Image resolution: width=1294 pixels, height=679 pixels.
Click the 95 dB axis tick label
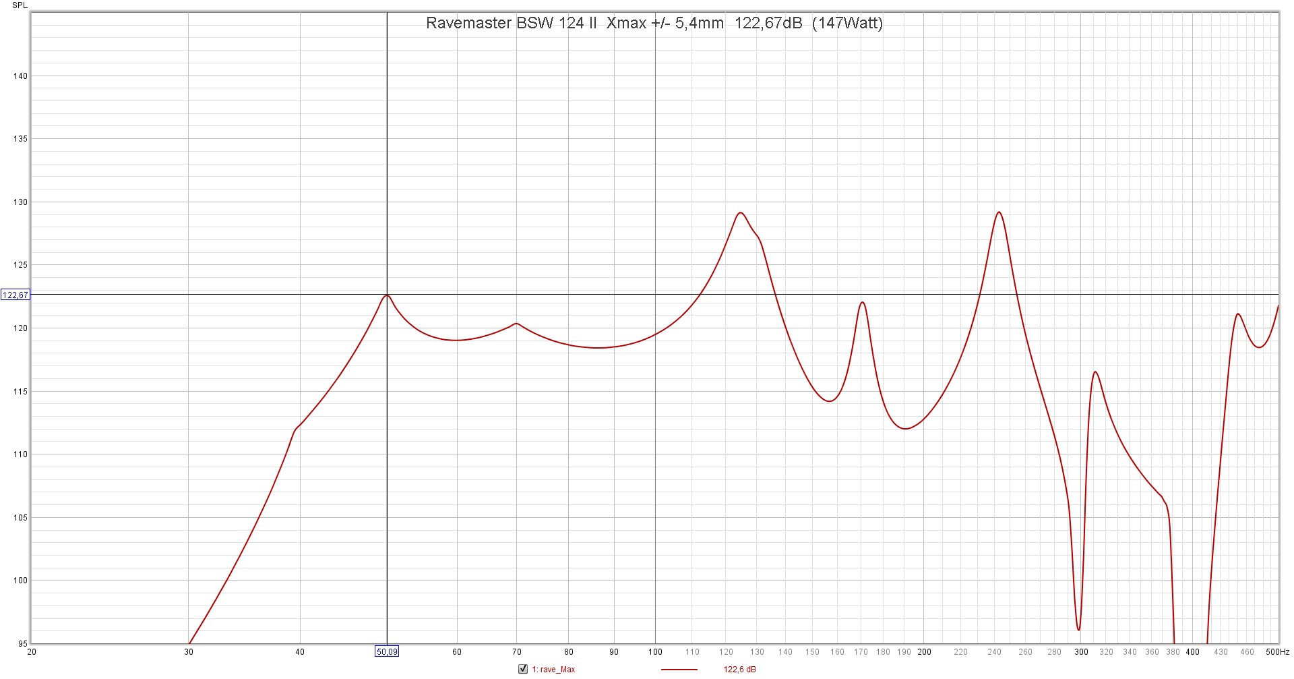tap(23, 644)
